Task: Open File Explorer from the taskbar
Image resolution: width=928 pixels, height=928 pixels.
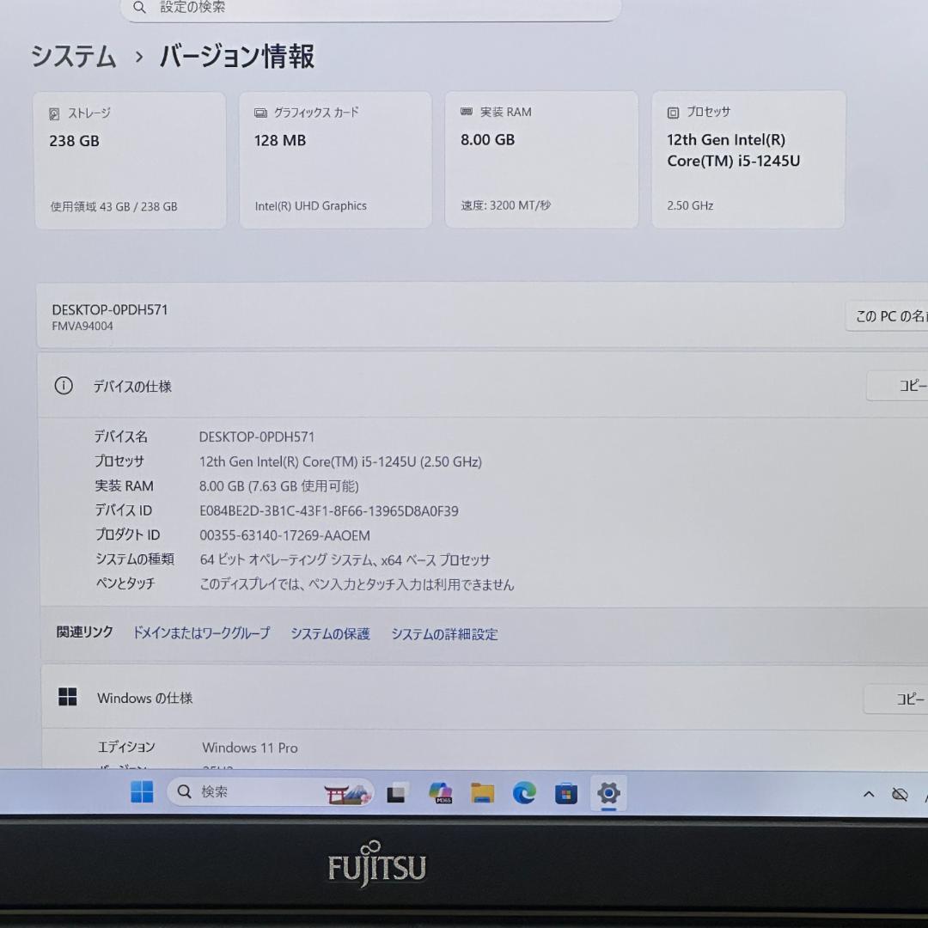Action: [482, 792]
